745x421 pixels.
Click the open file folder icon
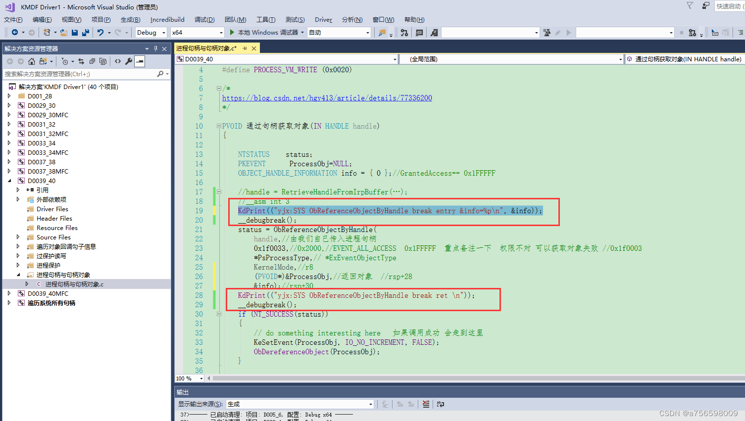click(63, 33)
